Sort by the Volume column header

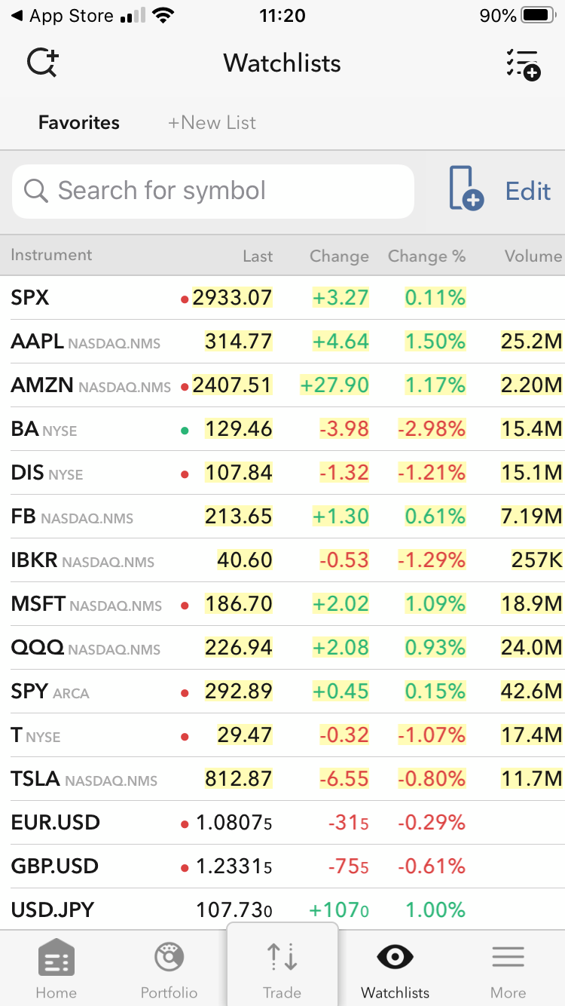coord(533,256)
